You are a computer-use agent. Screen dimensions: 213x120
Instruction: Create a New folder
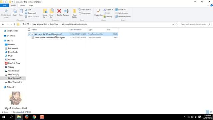coord(75,13)
